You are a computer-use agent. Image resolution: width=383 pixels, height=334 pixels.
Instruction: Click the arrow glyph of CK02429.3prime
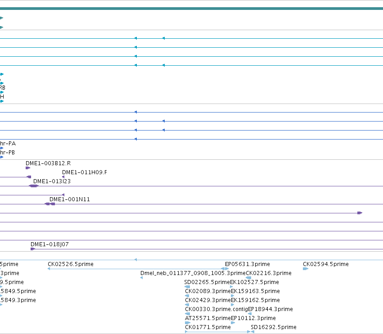pyautogui.click(x=187, y=305)
